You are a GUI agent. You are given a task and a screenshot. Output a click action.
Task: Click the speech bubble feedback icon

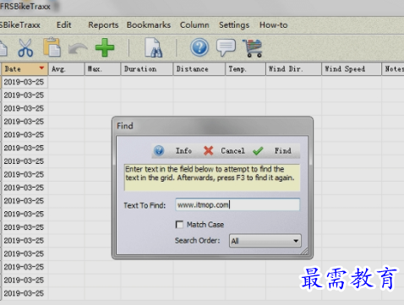pyautogui.click(x=226, y=47)
